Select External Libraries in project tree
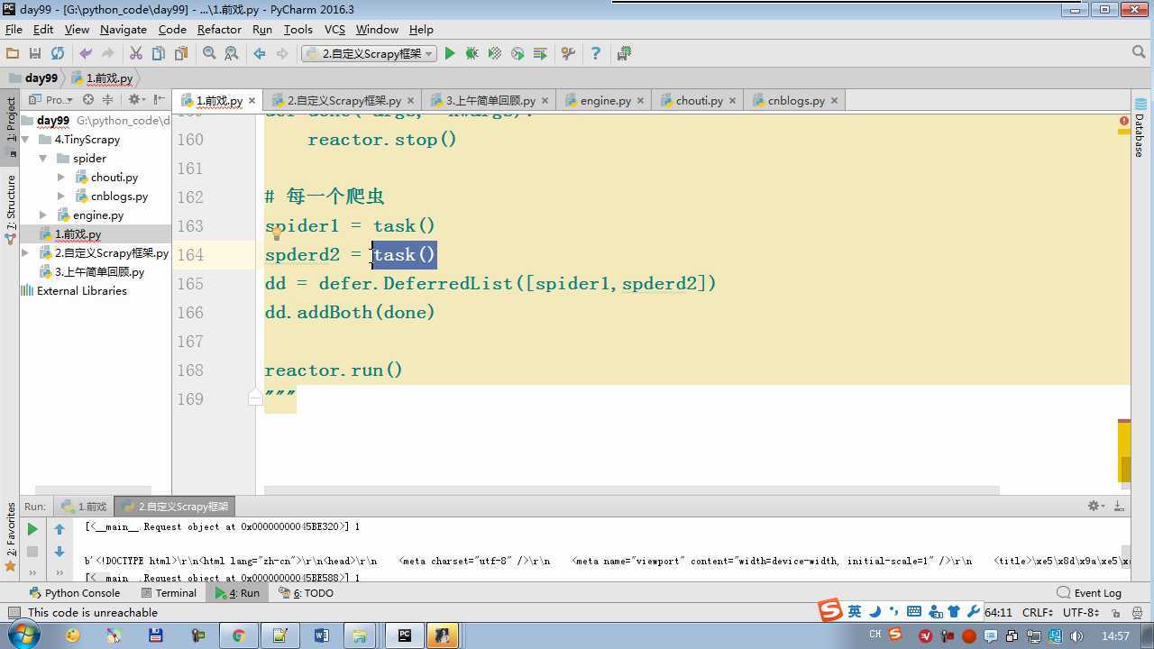 click(x=81, y=291)
